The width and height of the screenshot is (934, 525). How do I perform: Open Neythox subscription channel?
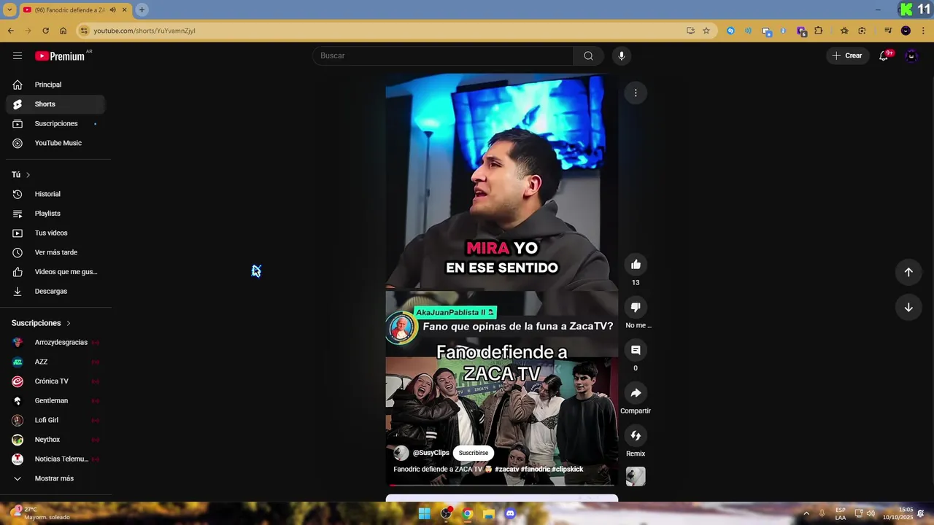coord(55,440)
